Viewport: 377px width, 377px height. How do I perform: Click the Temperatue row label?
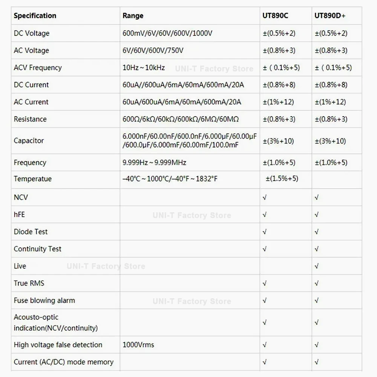[33, 179]
